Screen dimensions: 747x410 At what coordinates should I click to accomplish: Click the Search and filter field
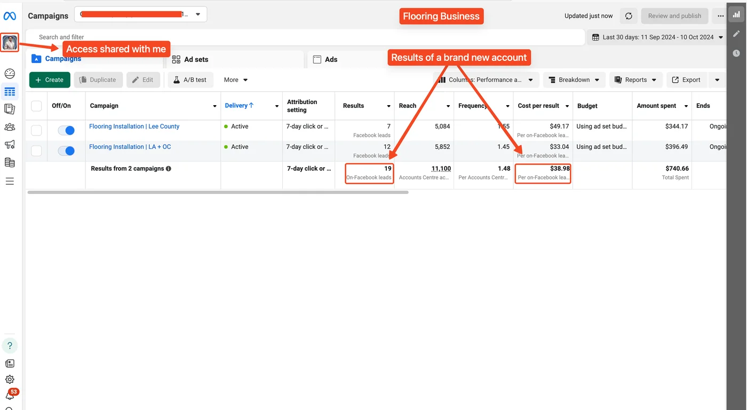click(x=304, y=37)
